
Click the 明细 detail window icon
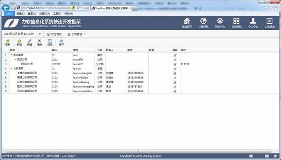tap(50, 41)
